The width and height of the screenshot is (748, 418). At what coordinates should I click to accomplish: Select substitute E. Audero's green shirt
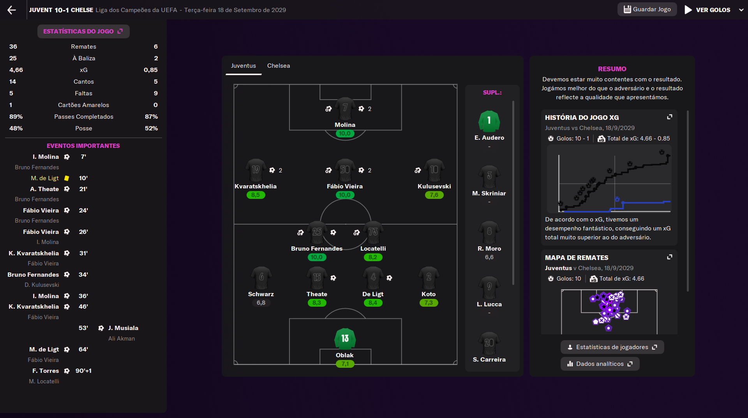pyautogui.click(x=489, y=121)
